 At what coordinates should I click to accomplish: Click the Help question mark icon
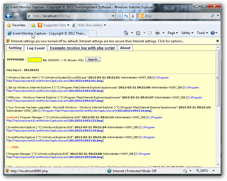pyautogui.click(x=213, y=33)
